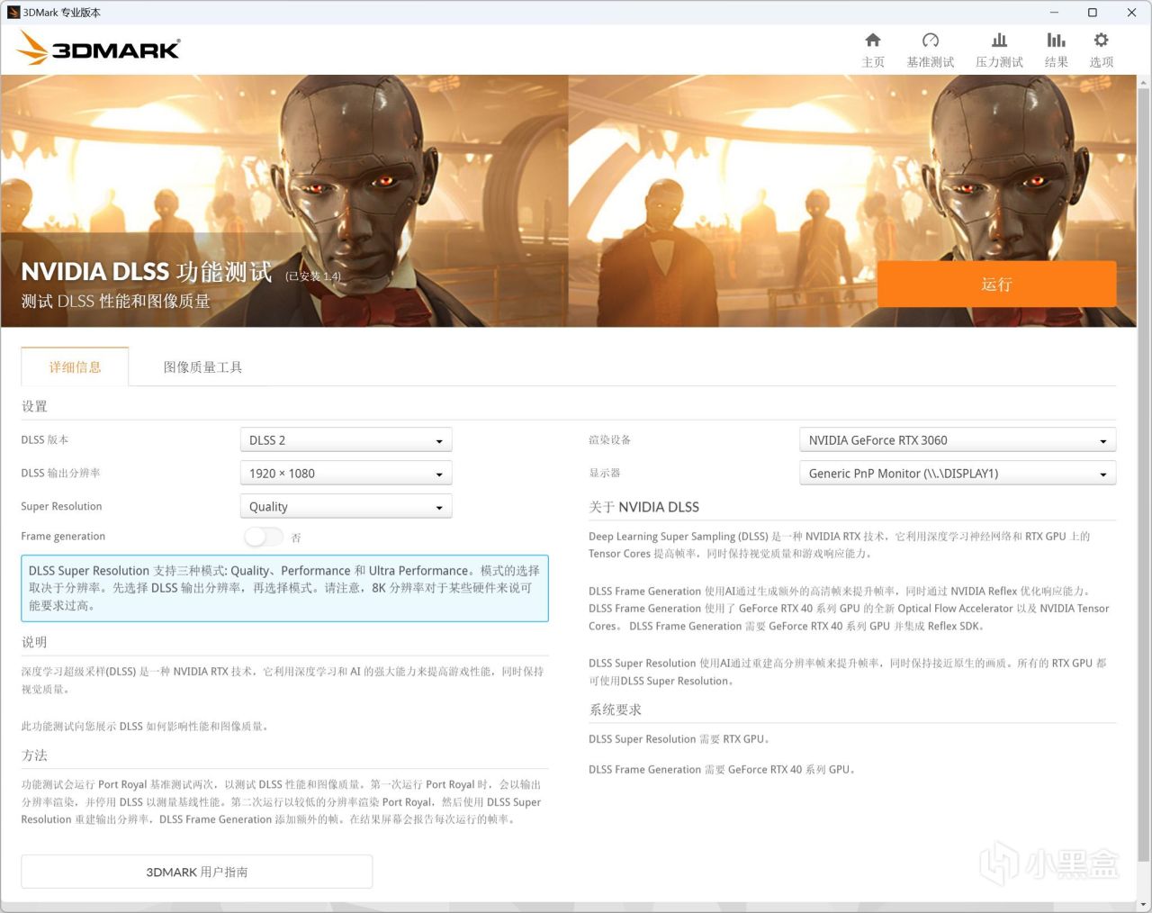Open the 显示器 monitor dropdown
This screenshot has height=913, width=1152.
[x=958, y=474]
